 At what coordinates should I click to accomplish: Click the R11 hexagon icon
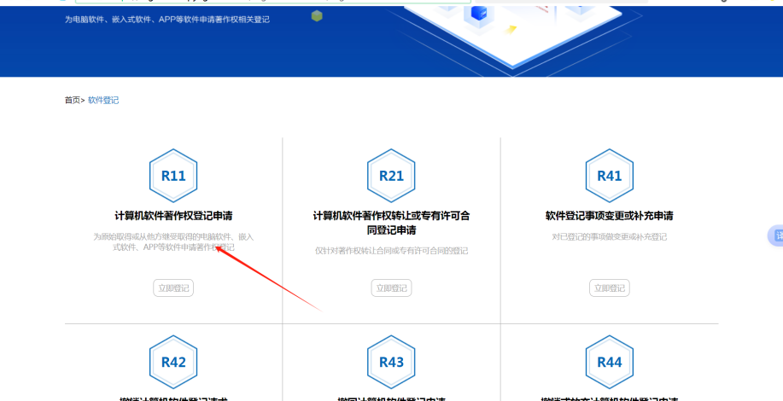tap(173, 177)
